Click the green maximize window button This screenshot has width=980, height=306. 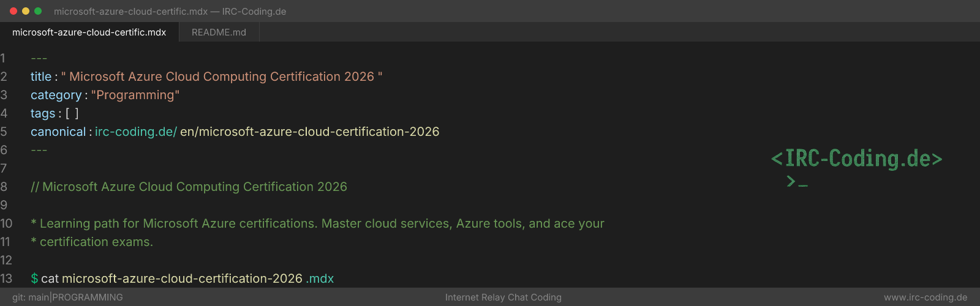click(x=38, y=11)
